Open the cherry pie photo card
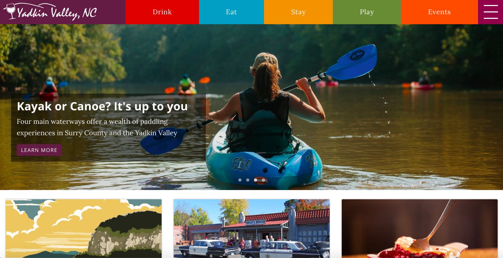The image size is (503, 258). [420, 228]
